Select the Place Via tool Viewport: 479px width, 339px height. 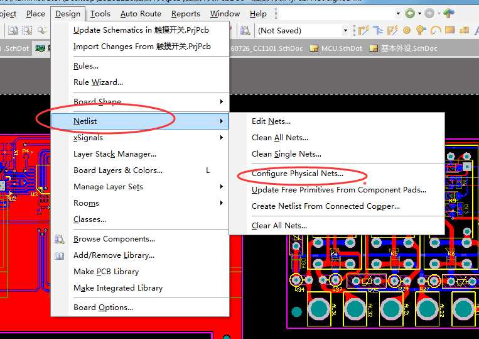click(x=421, y=30)
